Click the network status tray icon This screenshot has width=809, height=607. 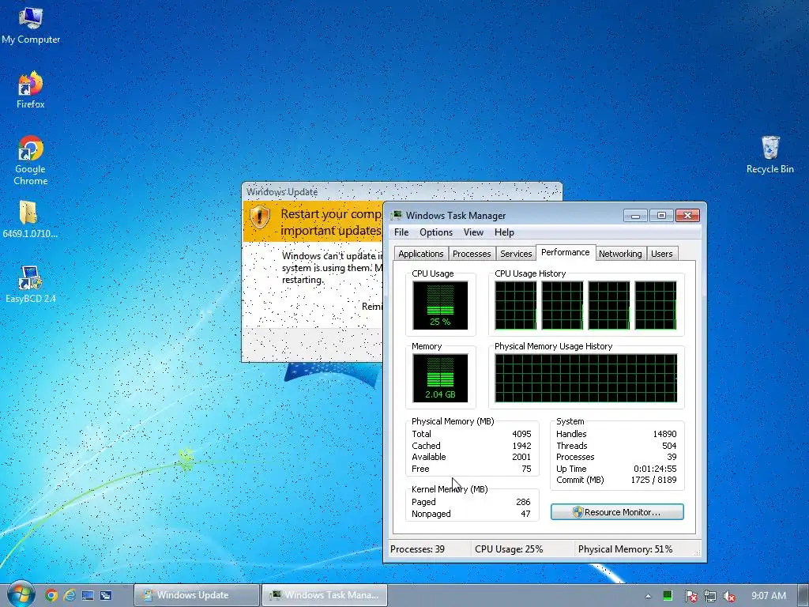coord(710,596)
